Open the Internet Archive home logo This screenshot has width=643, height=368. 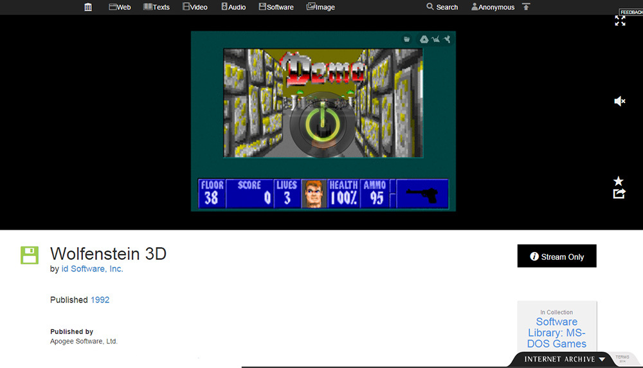click(x=87, y=7)
